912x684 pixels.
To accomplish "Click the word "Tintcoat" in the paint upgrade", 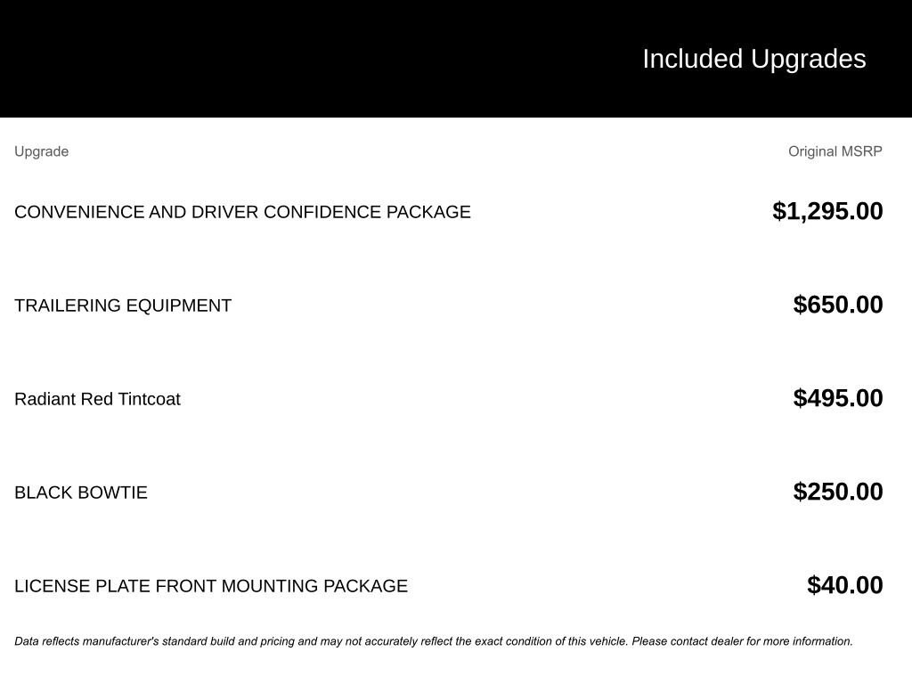I will click(x=149, y=399).
